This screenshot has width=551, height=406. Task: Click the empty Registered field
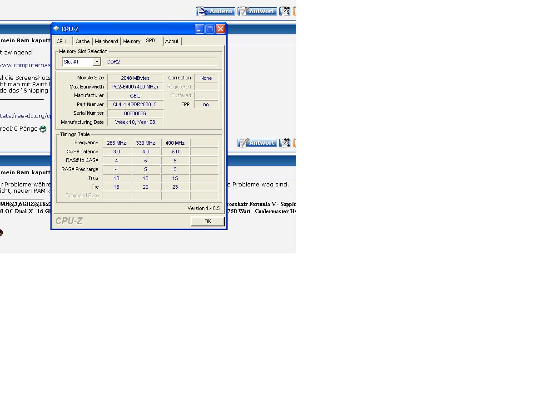tap(206, 87)
